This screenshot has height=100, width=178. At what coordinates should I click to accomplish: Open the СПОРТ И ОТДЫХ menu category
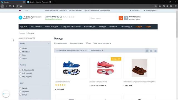coord(51,27)
